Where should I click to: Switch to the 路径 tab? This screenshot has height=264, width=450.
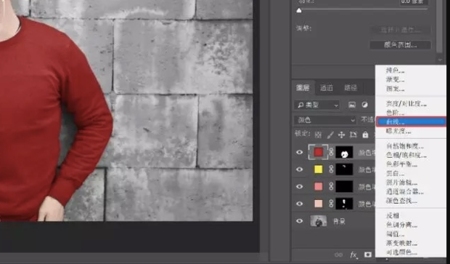coord(351,88)
